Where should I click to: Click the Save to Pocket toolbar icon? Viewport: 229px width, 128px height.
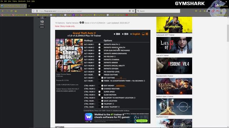click(x=196, y=11)
